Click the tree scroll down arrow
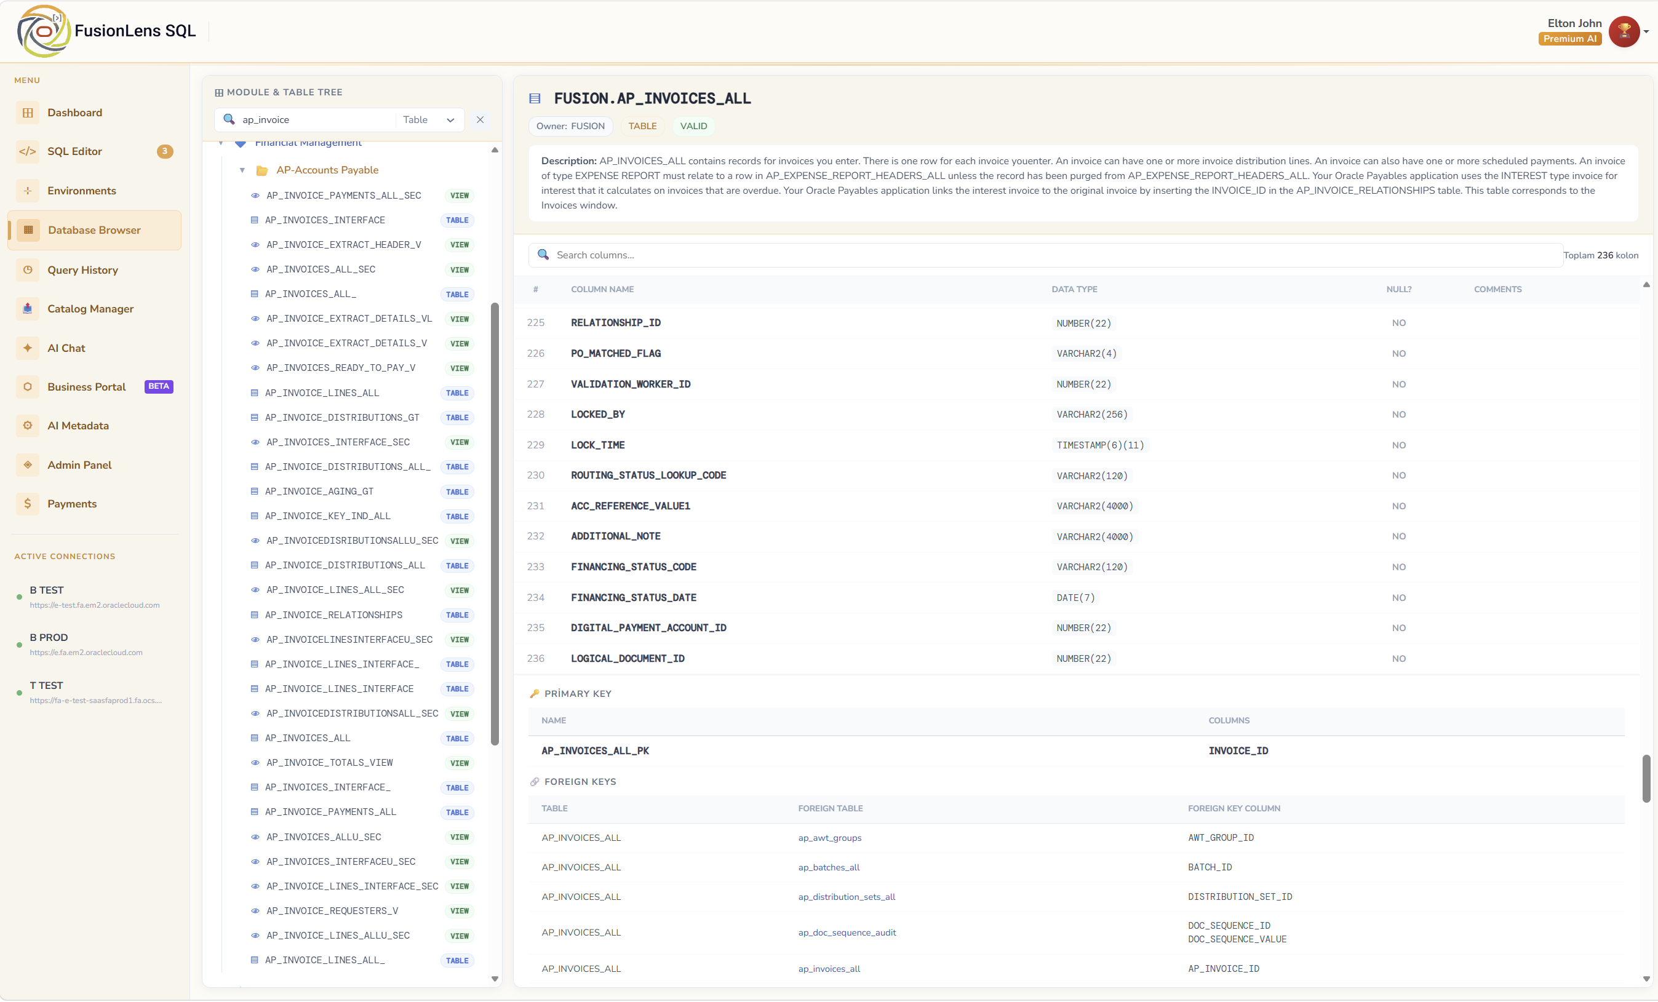1658x1002 pixels. [x=495, y=980]
